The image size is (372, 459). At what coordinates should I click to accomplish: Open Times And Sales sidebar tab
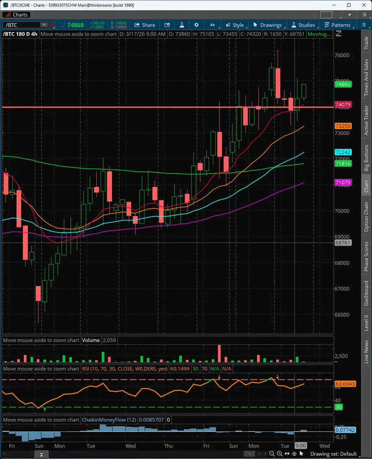[366, 78]
